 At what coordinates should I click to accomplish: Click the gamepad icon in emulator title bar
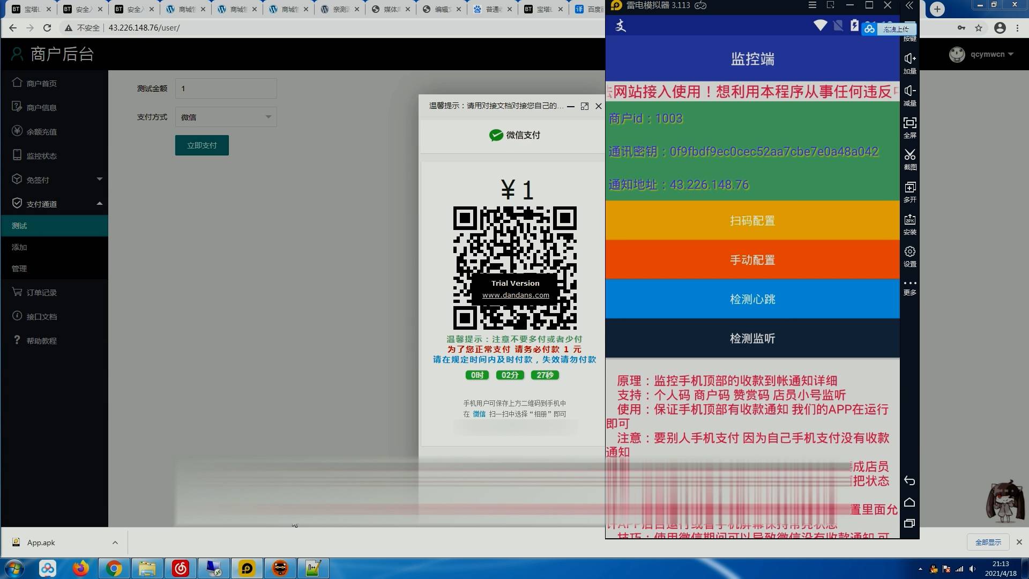(700, 5)
